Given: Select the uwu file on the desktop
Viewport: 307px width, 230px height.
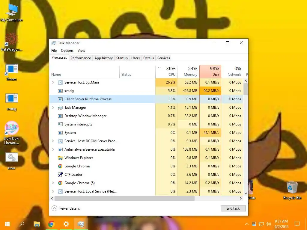Looking at the screenshot, I should point(12,161).
